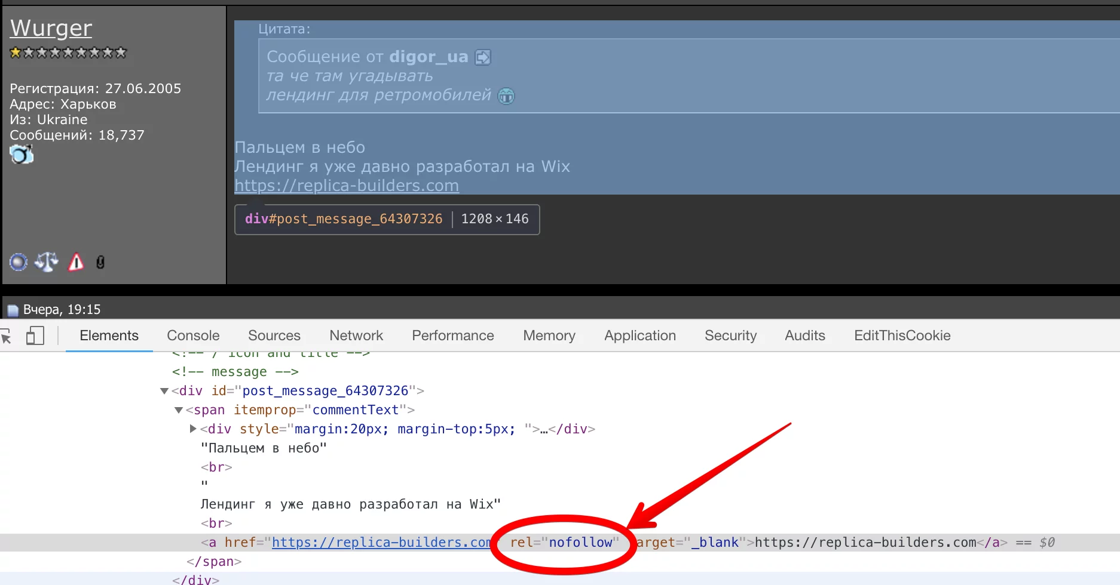
Task: Click the _blank target attribute value
Action: pos(715,542)
